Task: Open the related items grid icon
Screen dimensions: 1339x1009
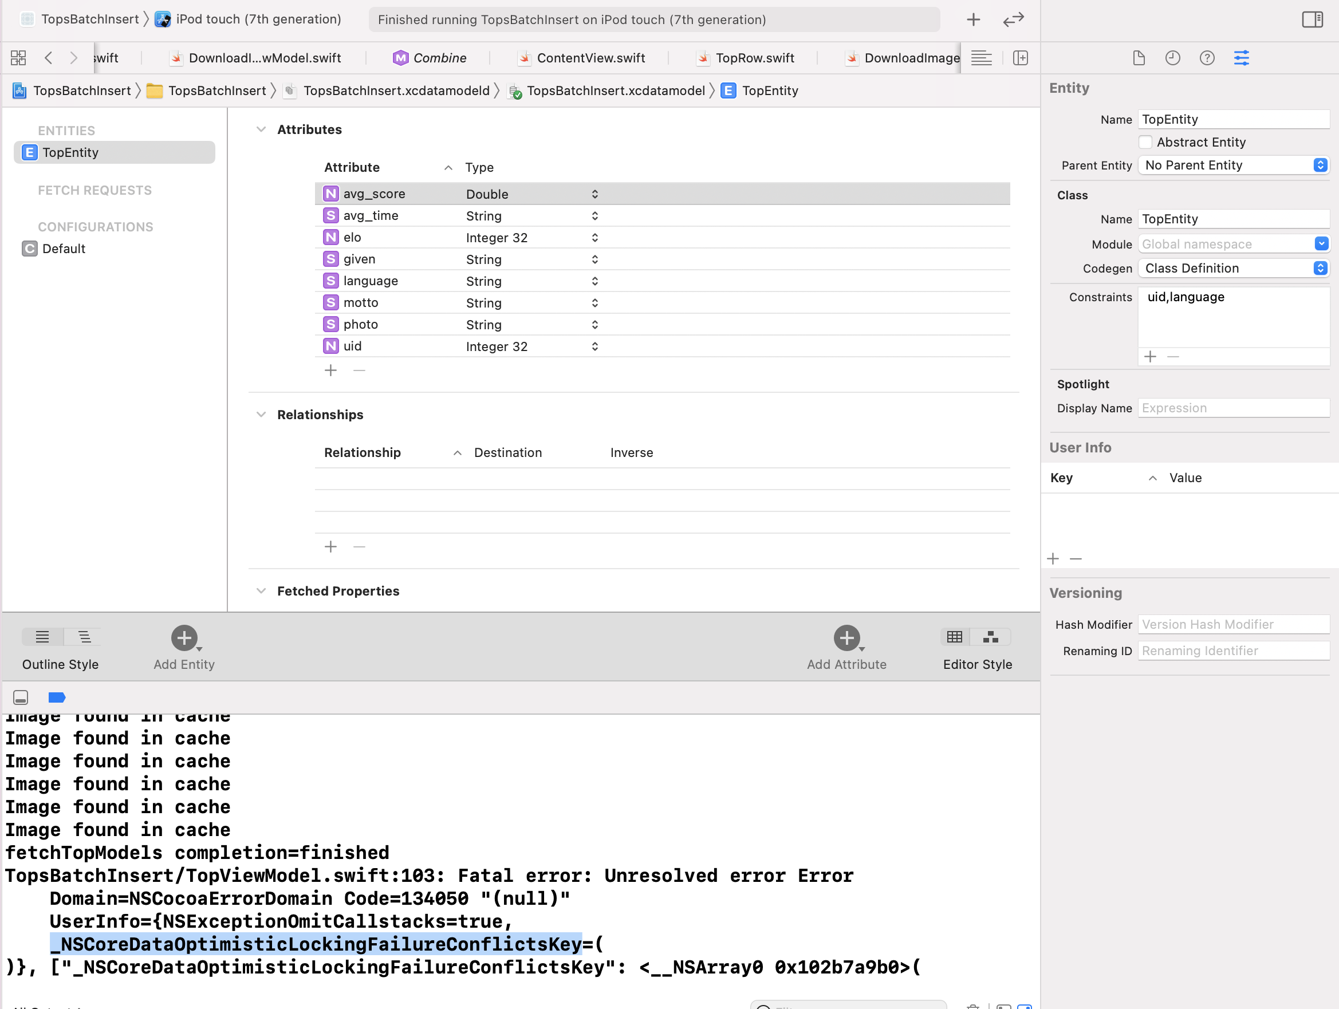Action: [18, 58]
